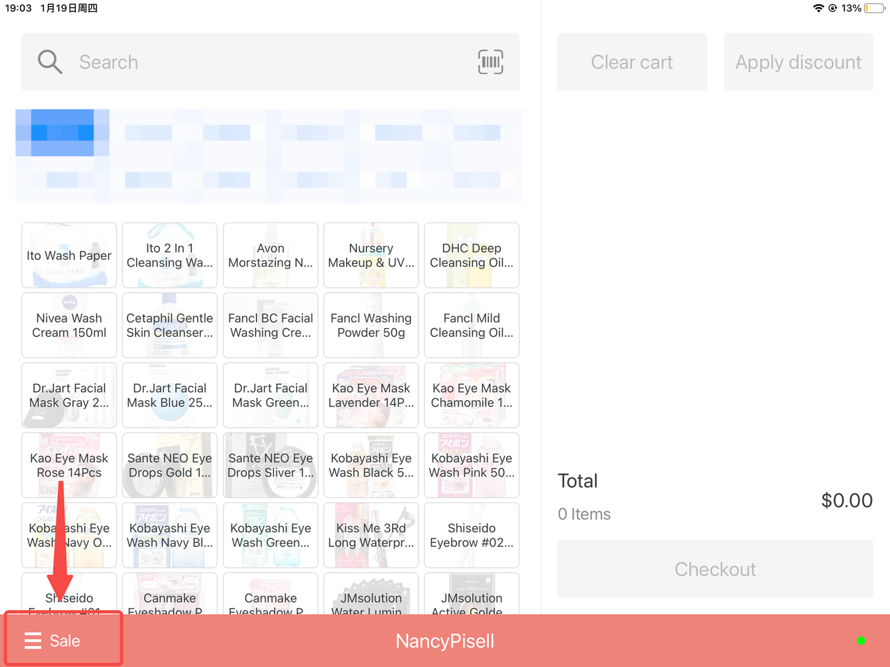
Task: Pick JMsolution Water Lumin product
Action: pos(371,594)
